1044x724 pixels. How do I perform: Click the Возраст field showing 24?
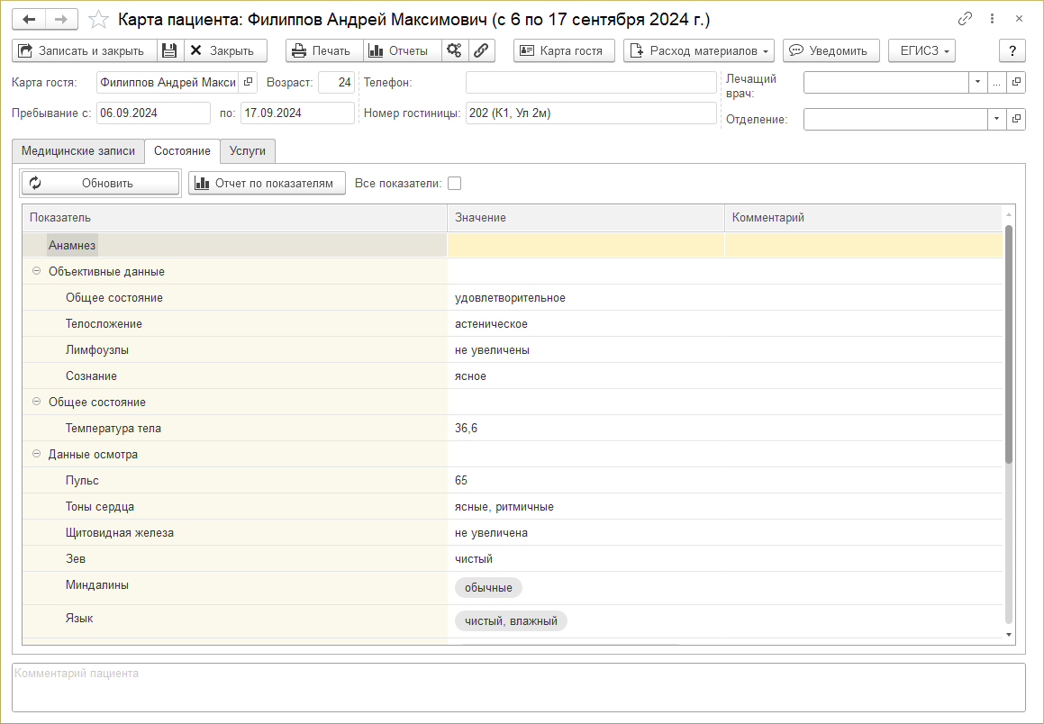point(336,83)
